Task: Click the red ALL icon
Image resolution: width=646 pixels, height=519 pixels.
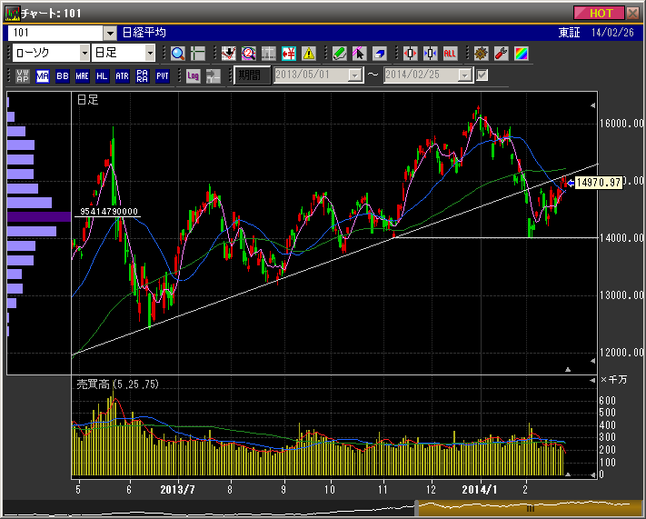Action: tap(450, 53)
